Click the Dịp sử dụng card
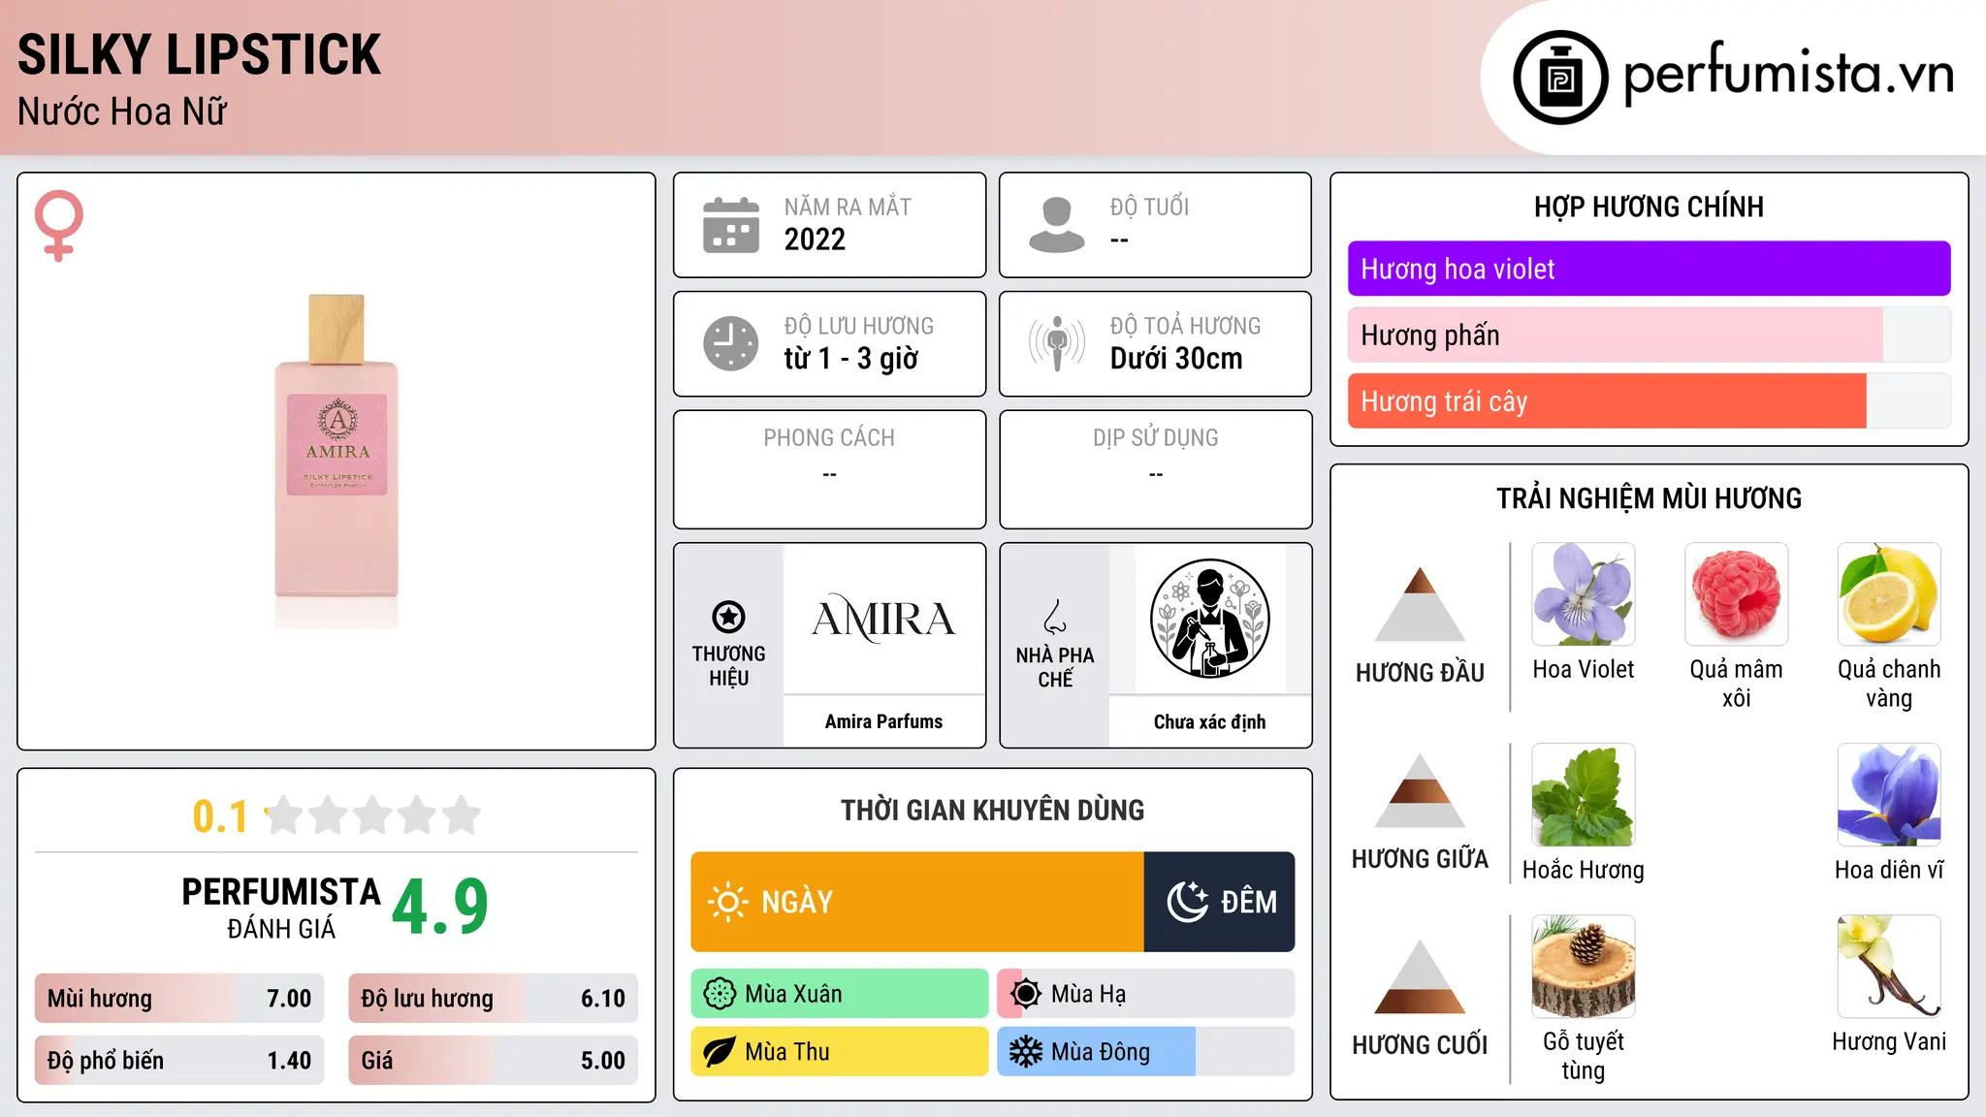The height and width of the screenshot is (1117, 1986). [1155, 469]
